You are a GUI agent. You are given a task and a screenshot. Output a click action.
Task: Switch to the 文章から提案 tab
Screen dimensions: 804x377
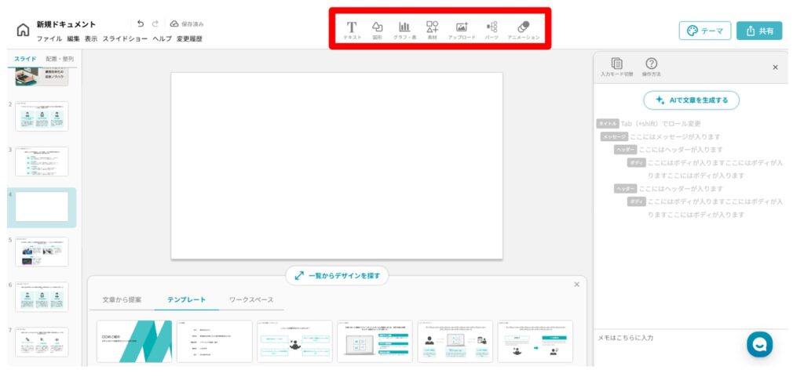(x=122, y=299)
